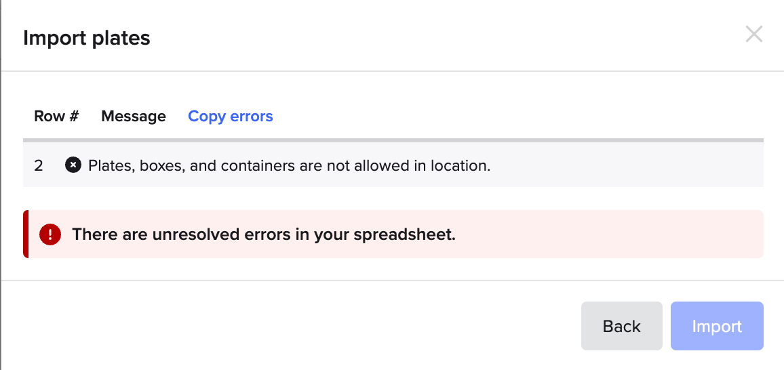Click the row number 2 cell
Screen dimensions: 784x370
[39, 165]
